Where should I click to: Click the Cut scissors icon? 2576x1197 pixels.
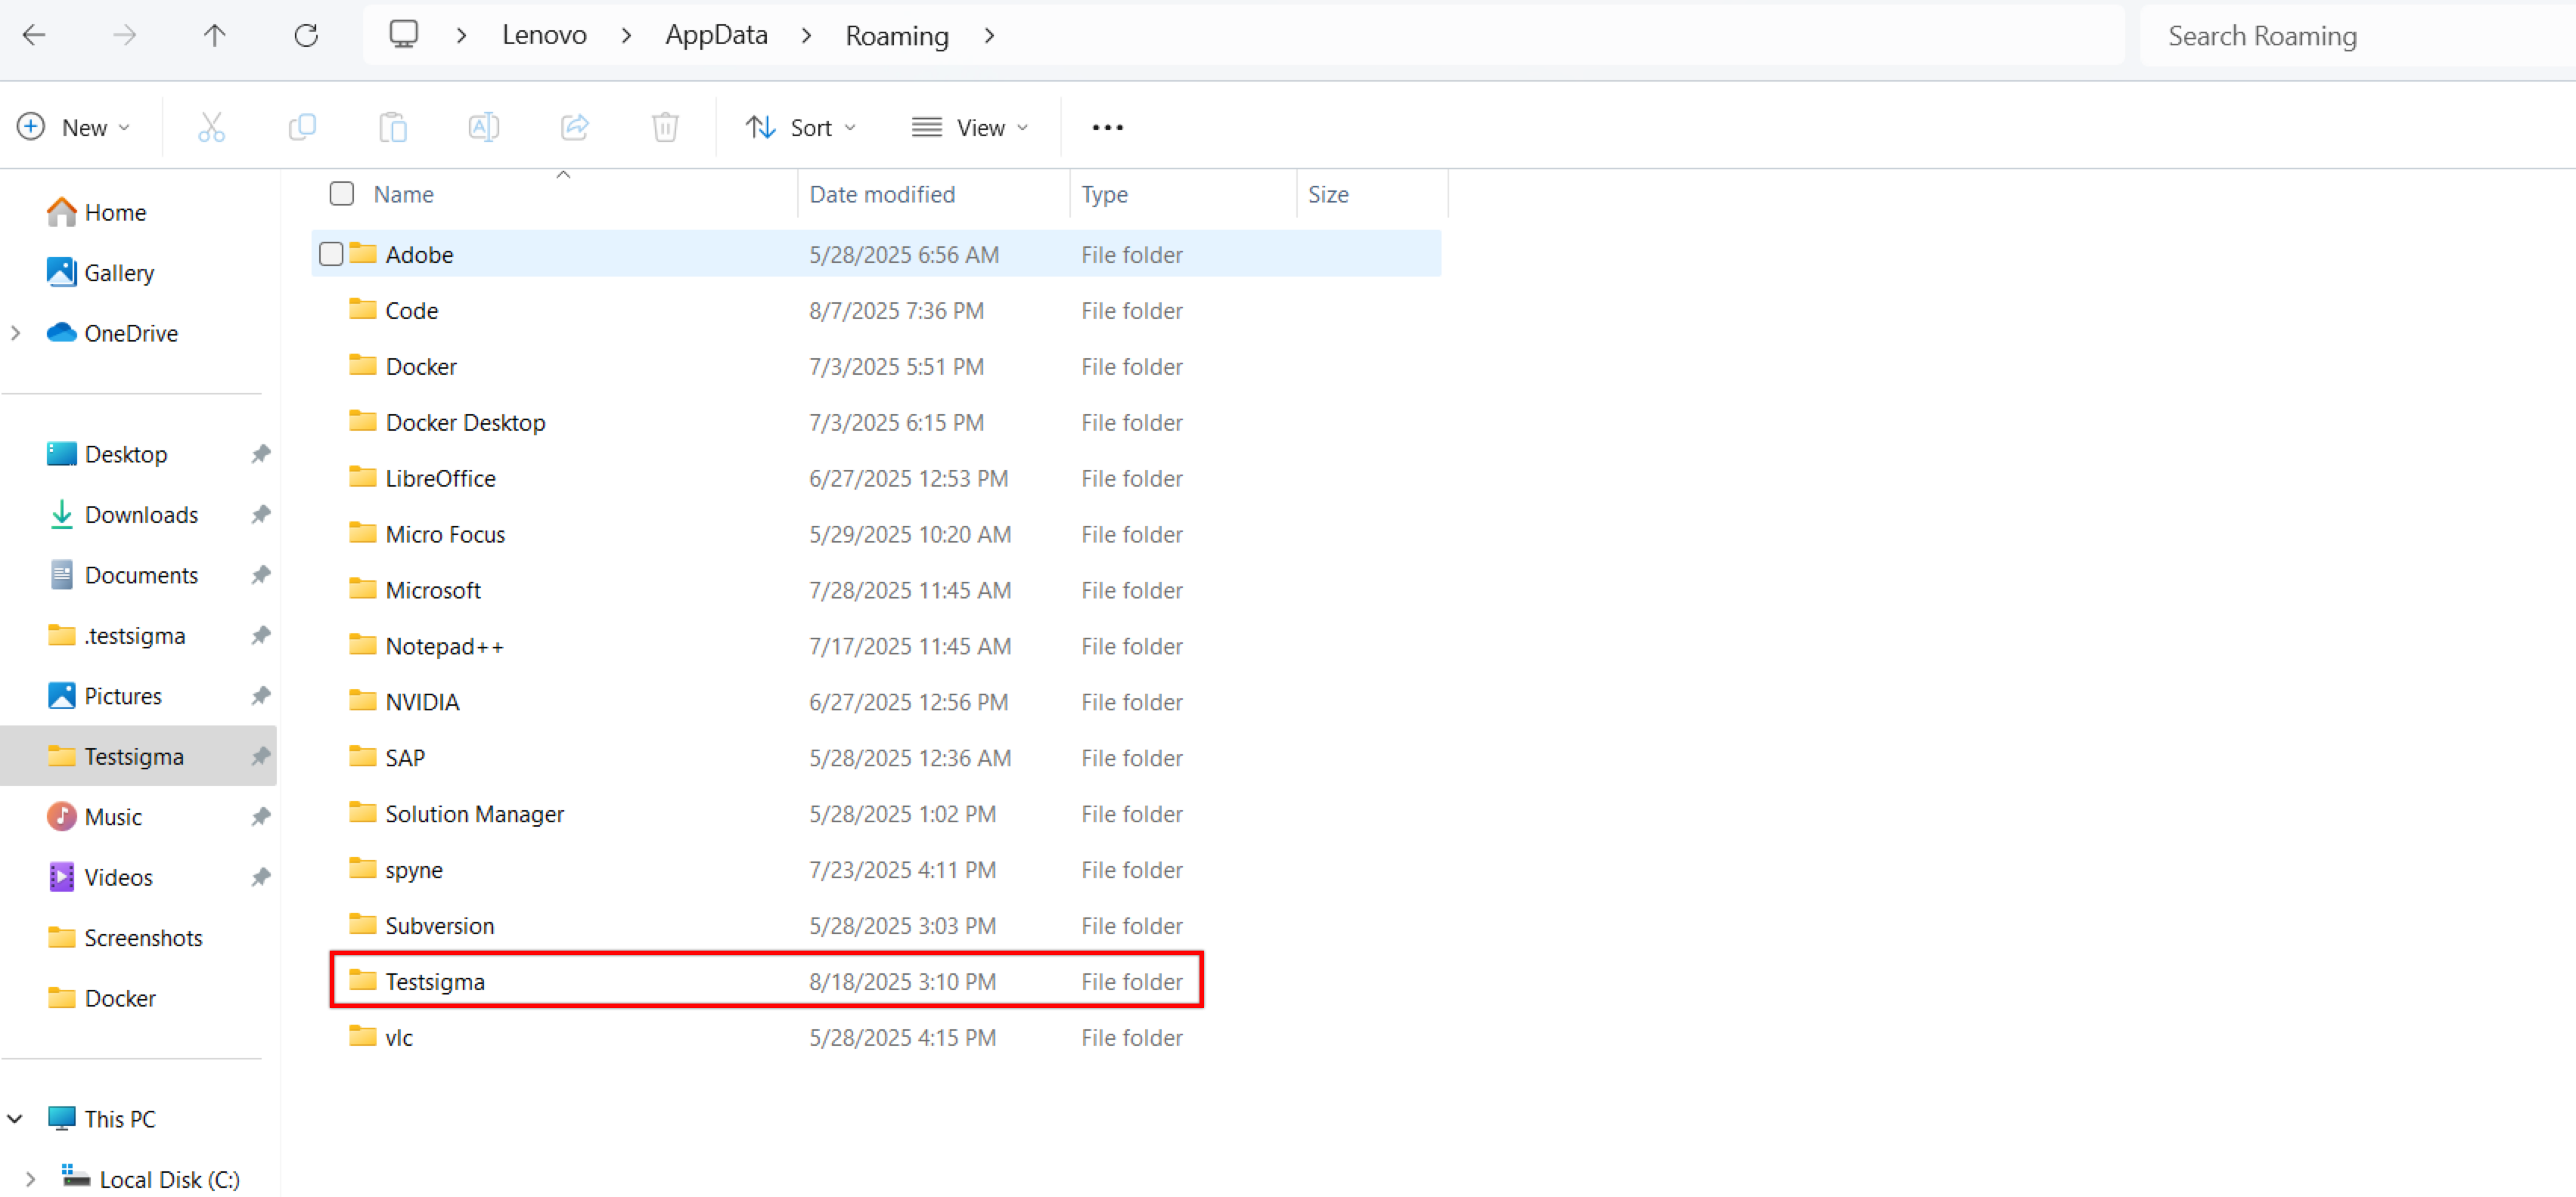tap(211, 127)
